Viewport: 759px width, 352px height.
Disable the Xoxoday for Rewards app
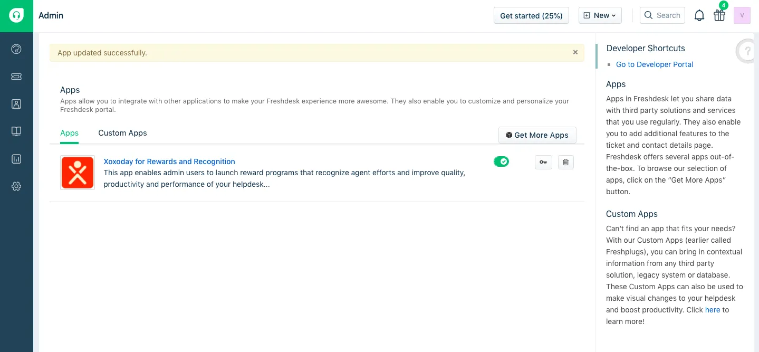click(x=501, y=161)
